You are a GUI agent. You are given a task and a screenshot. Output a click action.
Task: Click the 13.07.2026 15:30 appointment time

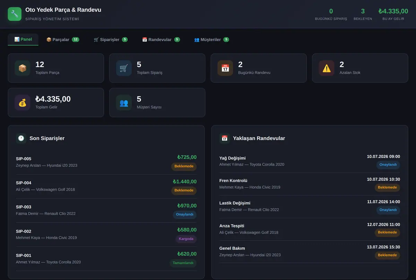click(383, 247)
